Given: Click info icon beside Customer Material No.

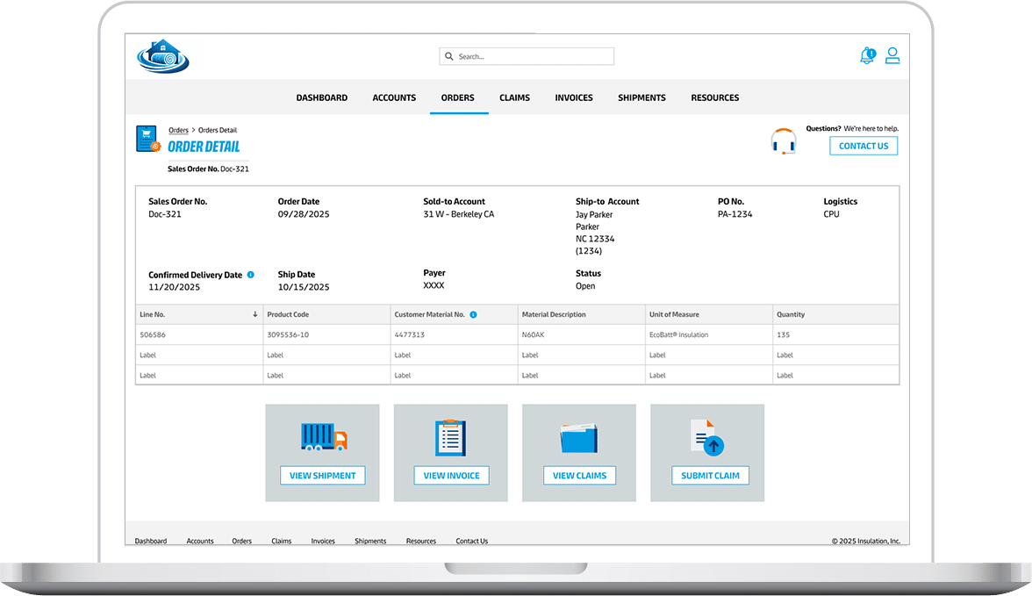Looking at the screenshot, I should pos(473,314).
